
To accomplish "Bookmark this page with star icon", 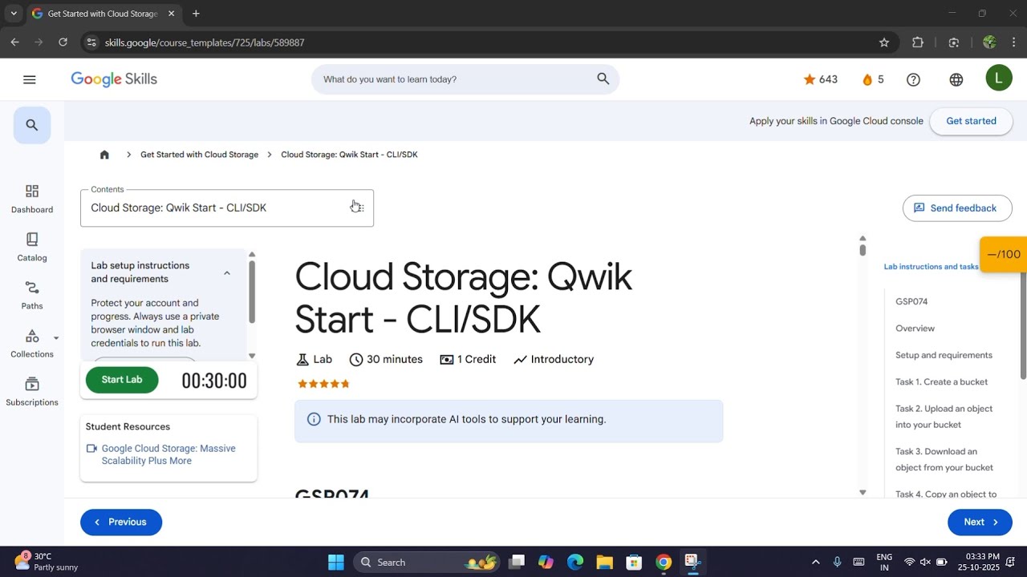I will coord(884,42).
